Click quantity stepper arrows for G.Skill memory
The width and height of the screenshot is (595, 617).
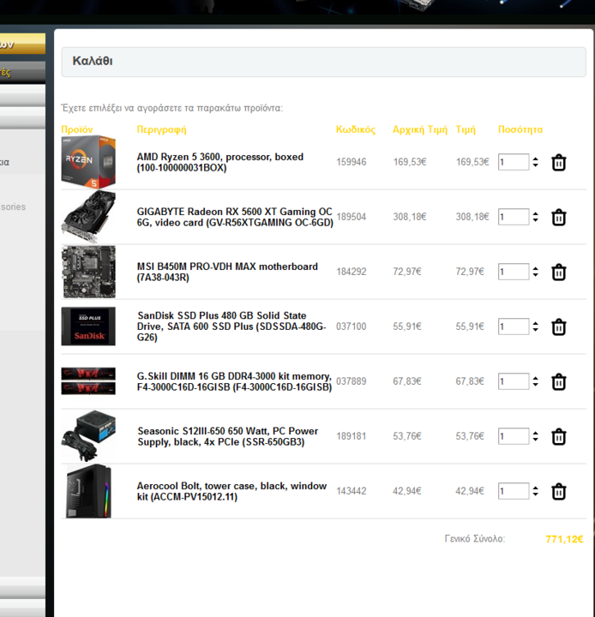(x=535, y=381)
